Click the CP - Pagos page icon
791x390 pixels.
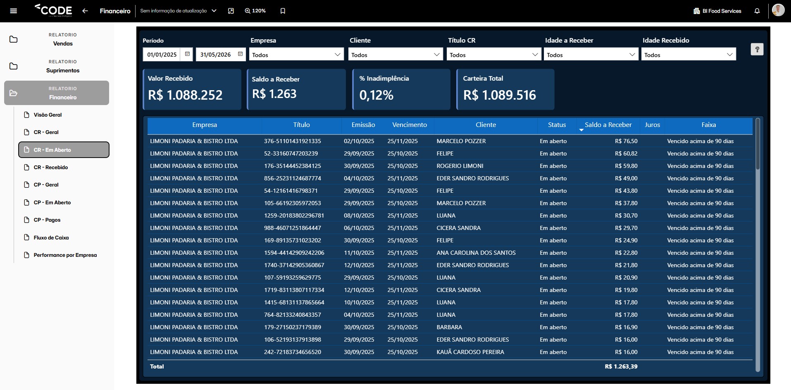[27, 220]
